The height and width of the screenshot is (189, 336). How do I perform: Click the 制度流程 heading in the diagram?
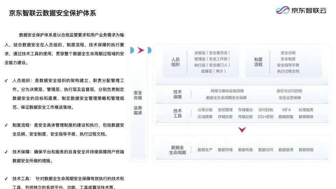click(258, 62)
